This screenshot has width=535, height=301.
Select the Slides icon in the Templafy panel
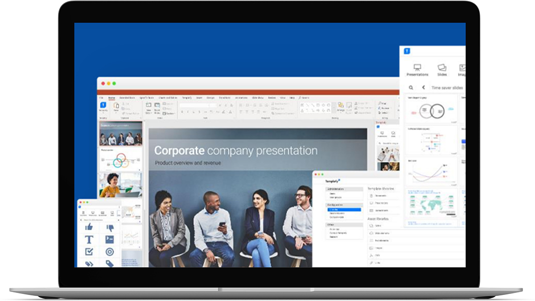click(x=442, y=69)
